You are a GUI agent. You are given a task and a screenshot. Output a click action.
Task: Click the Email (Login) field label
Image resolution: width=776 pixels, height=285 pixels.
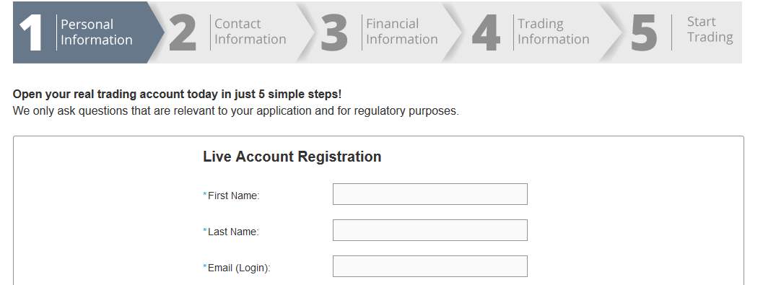click(239, 268)
